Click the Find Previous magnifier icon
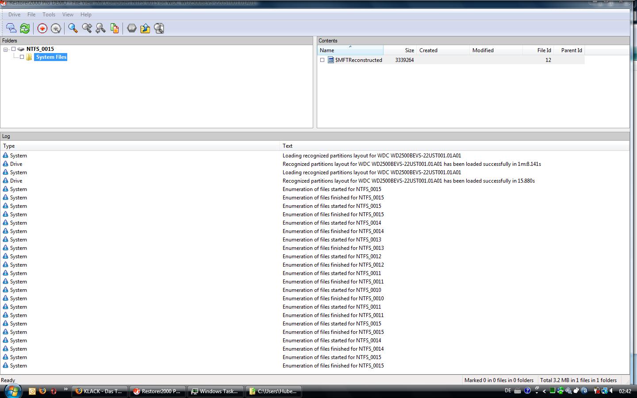The image size is (637, 398). coord(100,28)
